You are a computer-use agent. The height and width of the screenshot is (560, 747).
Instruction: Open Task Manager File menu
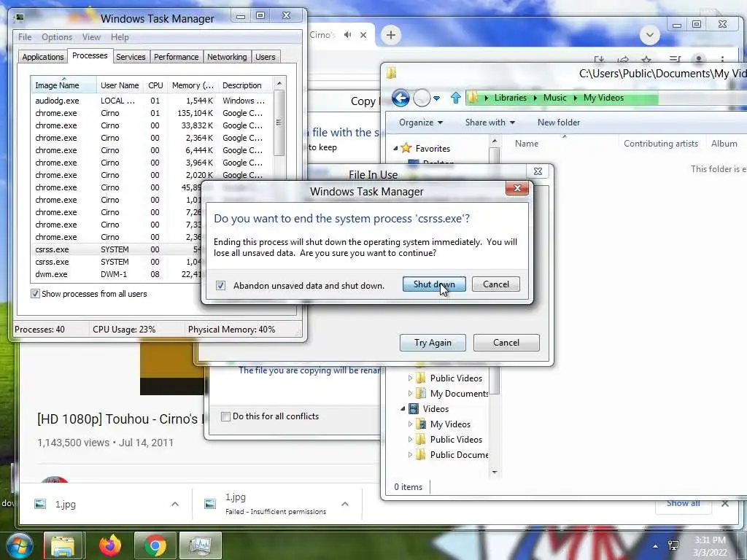(x=25, y=37)
